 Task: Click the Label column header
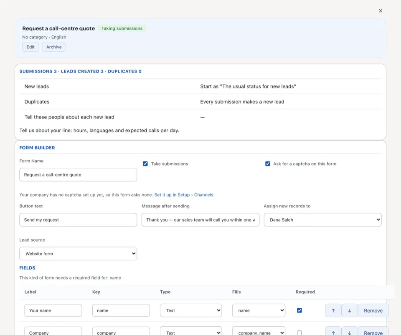[30, 292]
